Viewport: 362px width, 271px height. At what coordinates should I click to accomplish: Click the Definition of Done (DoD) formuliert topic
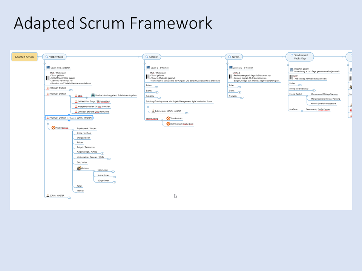tap(94, 112)
